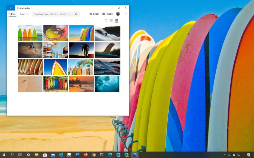Open aerial photo of surfer on sandy water
This screenshot has height=158, width=254.
pyautogui.click(x=30, y=84)
